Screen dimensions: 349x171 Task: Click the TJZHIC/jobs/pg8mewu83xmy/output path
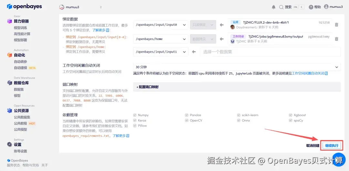click(276, 37)
